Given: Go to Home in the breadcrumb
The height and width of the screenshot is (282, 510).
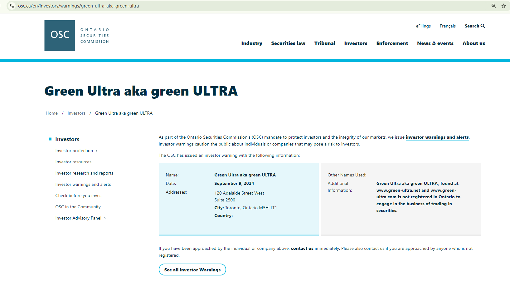Looking at the screenshot, I should coord(52,113).
